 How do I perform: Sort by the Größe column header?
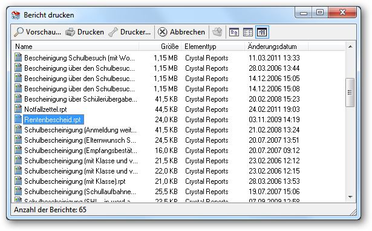160,47
